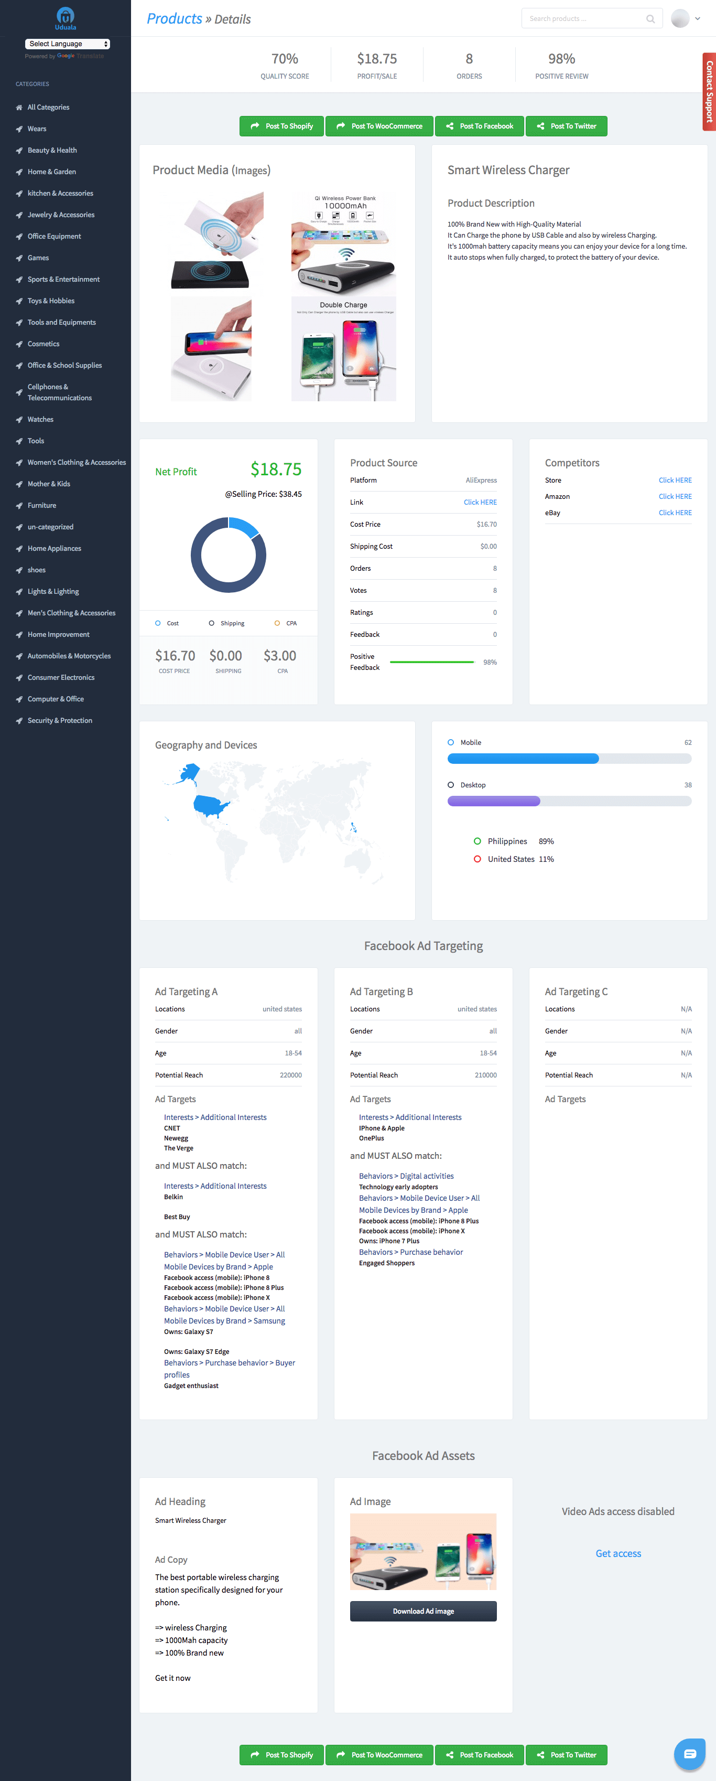This screenshot has width=716, height=1781.
Task: Open Cellphones & Telecommunications category
Action: [59, 392]
